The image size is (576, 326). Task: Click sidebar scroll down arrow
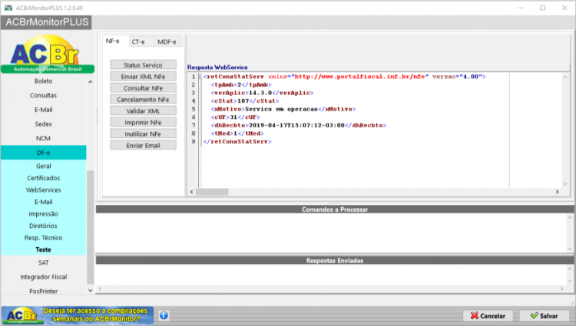(91, 291)
